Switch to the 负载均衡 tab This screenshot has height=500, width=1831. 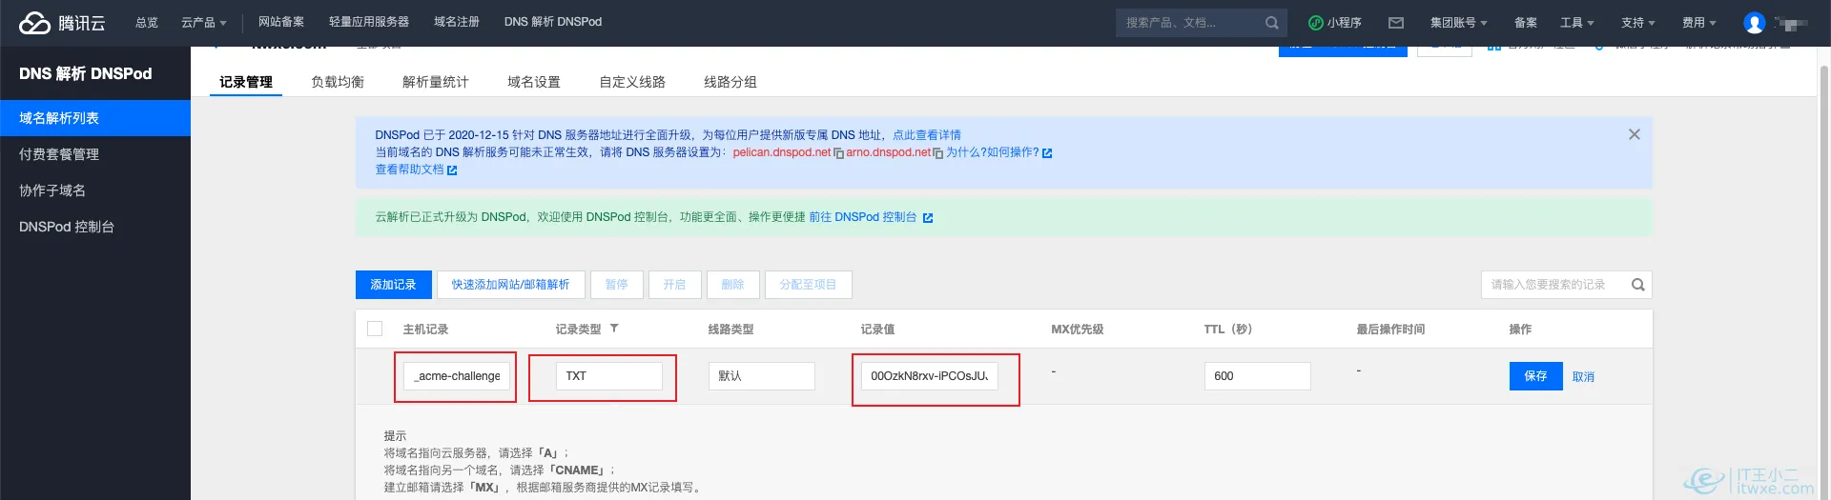pos(338,82)
